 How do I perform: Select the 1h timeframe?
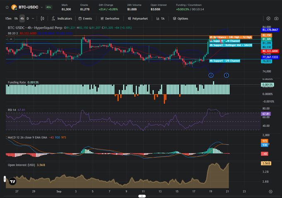16,19
